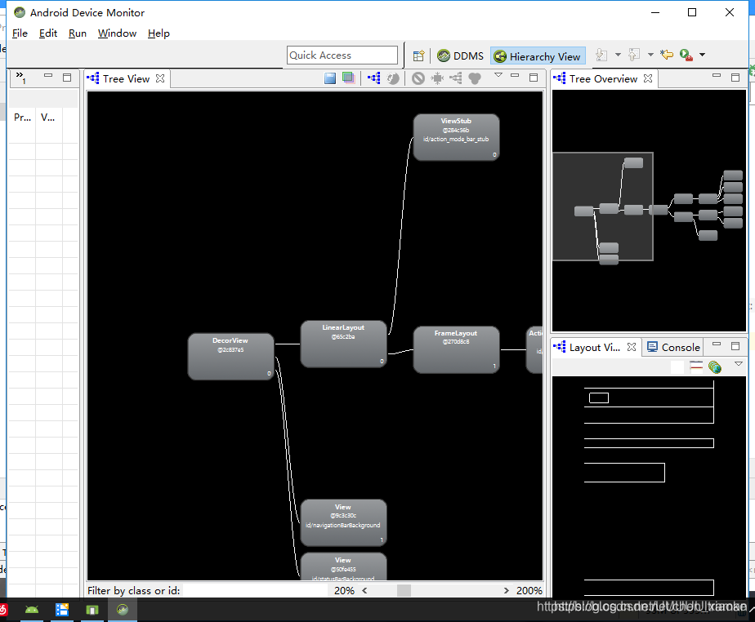Screen dimensions: 755x622
Task: Click the Open Perspective icon
Action: tap(418, 56)
